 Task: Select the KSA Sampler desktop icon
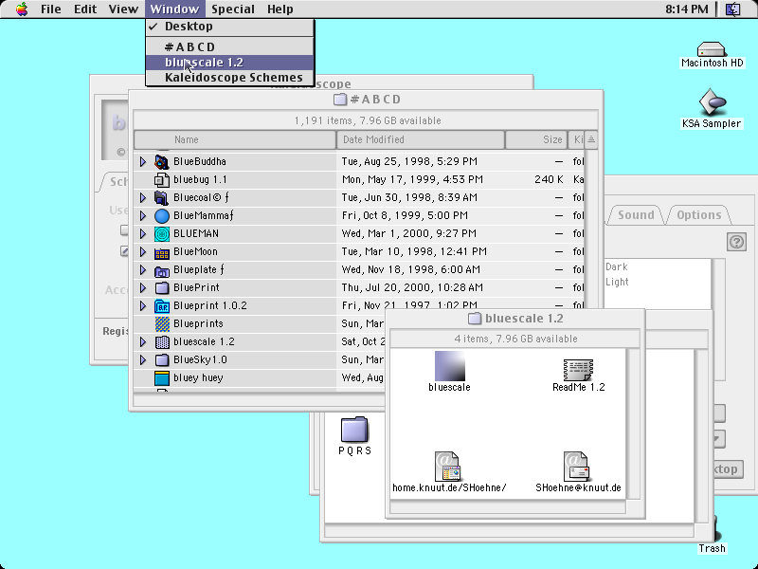[712, 102]
